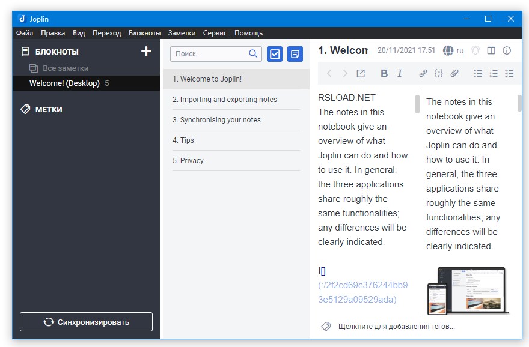Click the spell check globe icon
This screenshot has height=347, width=529.
point(448,50)
